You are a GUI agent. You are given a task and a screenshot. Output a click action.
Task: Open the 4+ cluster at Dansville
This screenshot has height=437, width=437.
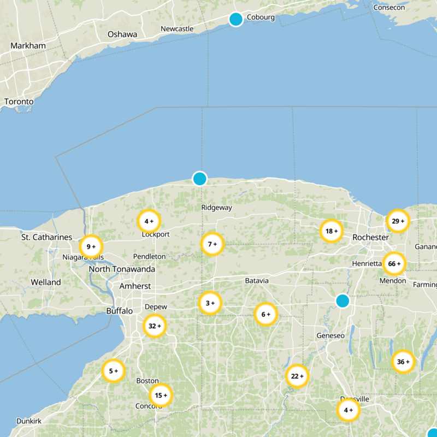click(349, 410)
